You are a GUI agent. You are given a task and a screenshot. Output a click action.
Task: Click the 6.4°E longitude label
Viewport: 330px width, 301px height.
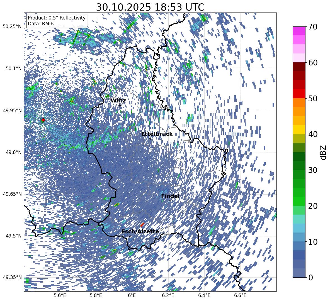pos(204,295)
